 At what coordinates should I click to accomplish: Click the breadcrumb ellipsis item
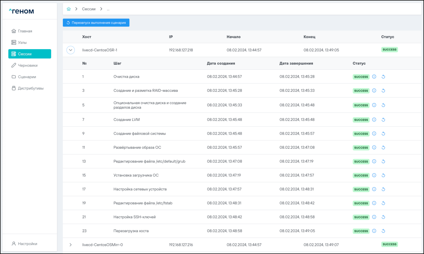click(108, 9)
